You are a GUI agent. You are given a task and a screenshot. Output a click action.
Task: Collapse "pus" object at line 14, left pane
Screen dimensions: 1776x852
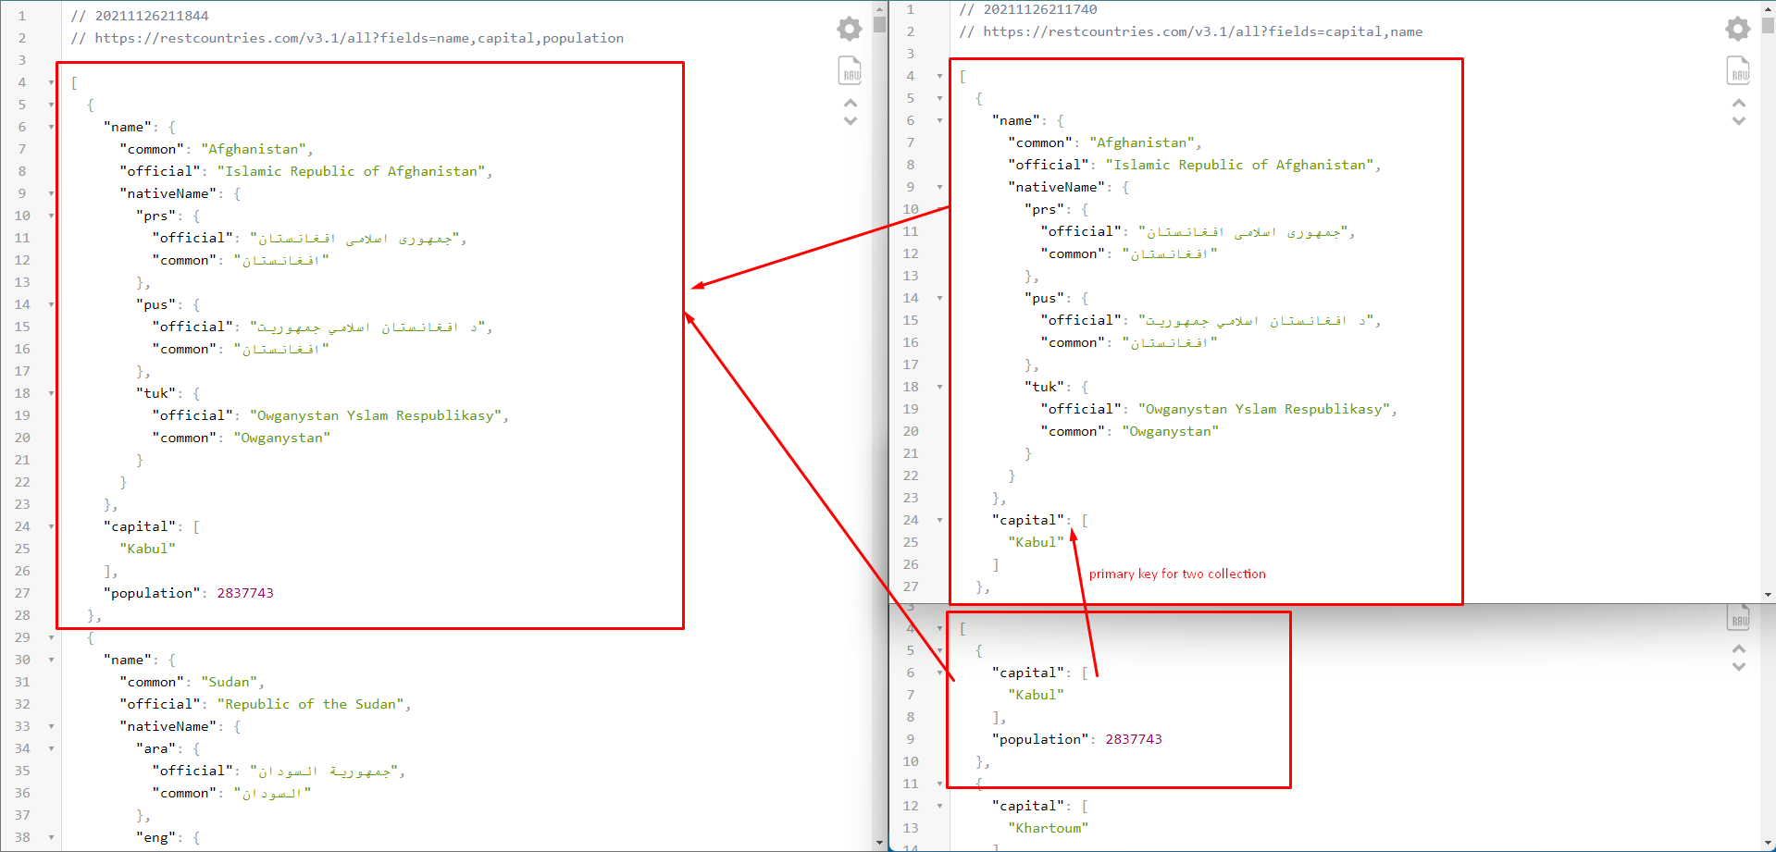pos(51,304)
